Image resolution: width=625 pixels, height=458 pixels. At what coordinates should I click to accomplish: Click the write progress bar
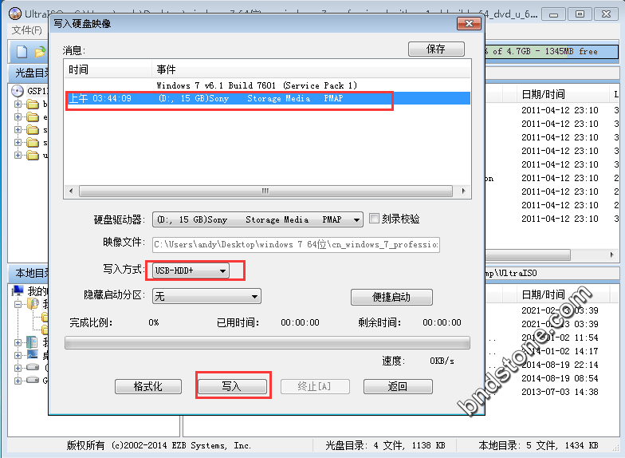(x=268, y=343)
